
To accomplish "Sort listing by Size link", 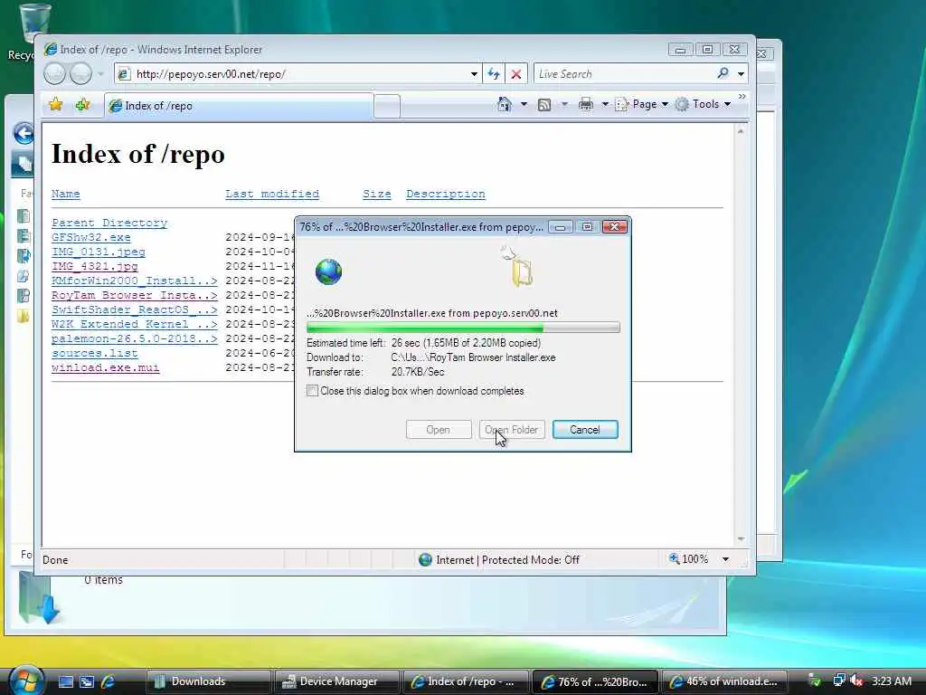I will [x=377, y=194].
